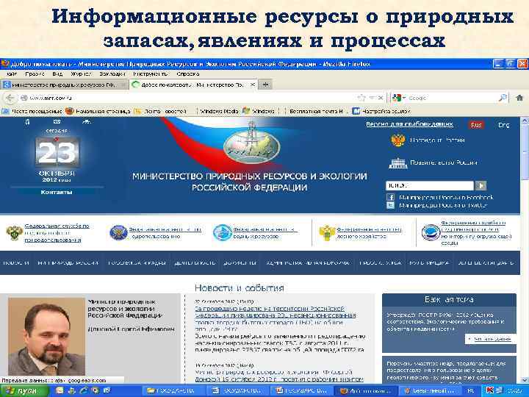
Task: Click the minister's portrait photo
Action: click(x=46, y=336)
